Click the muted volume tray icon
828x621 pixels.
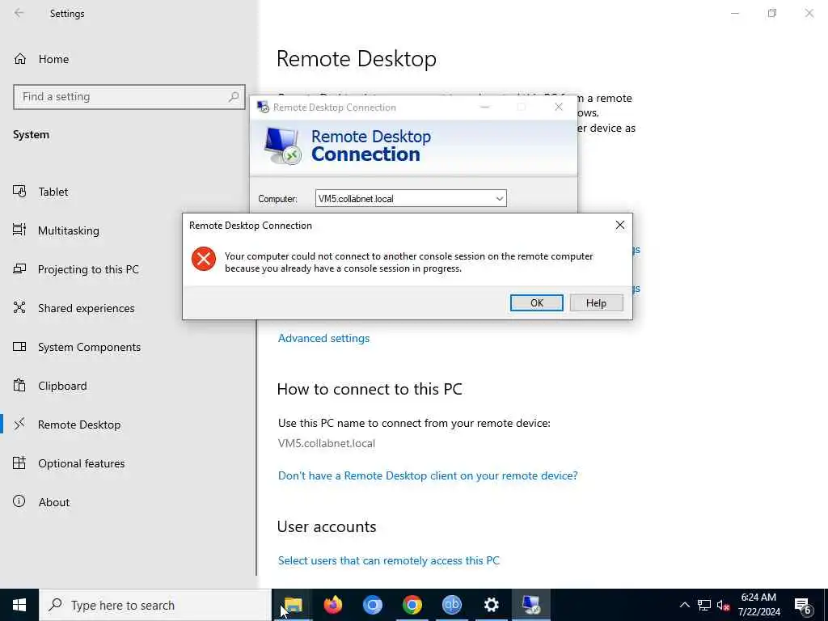pos(723,605)
